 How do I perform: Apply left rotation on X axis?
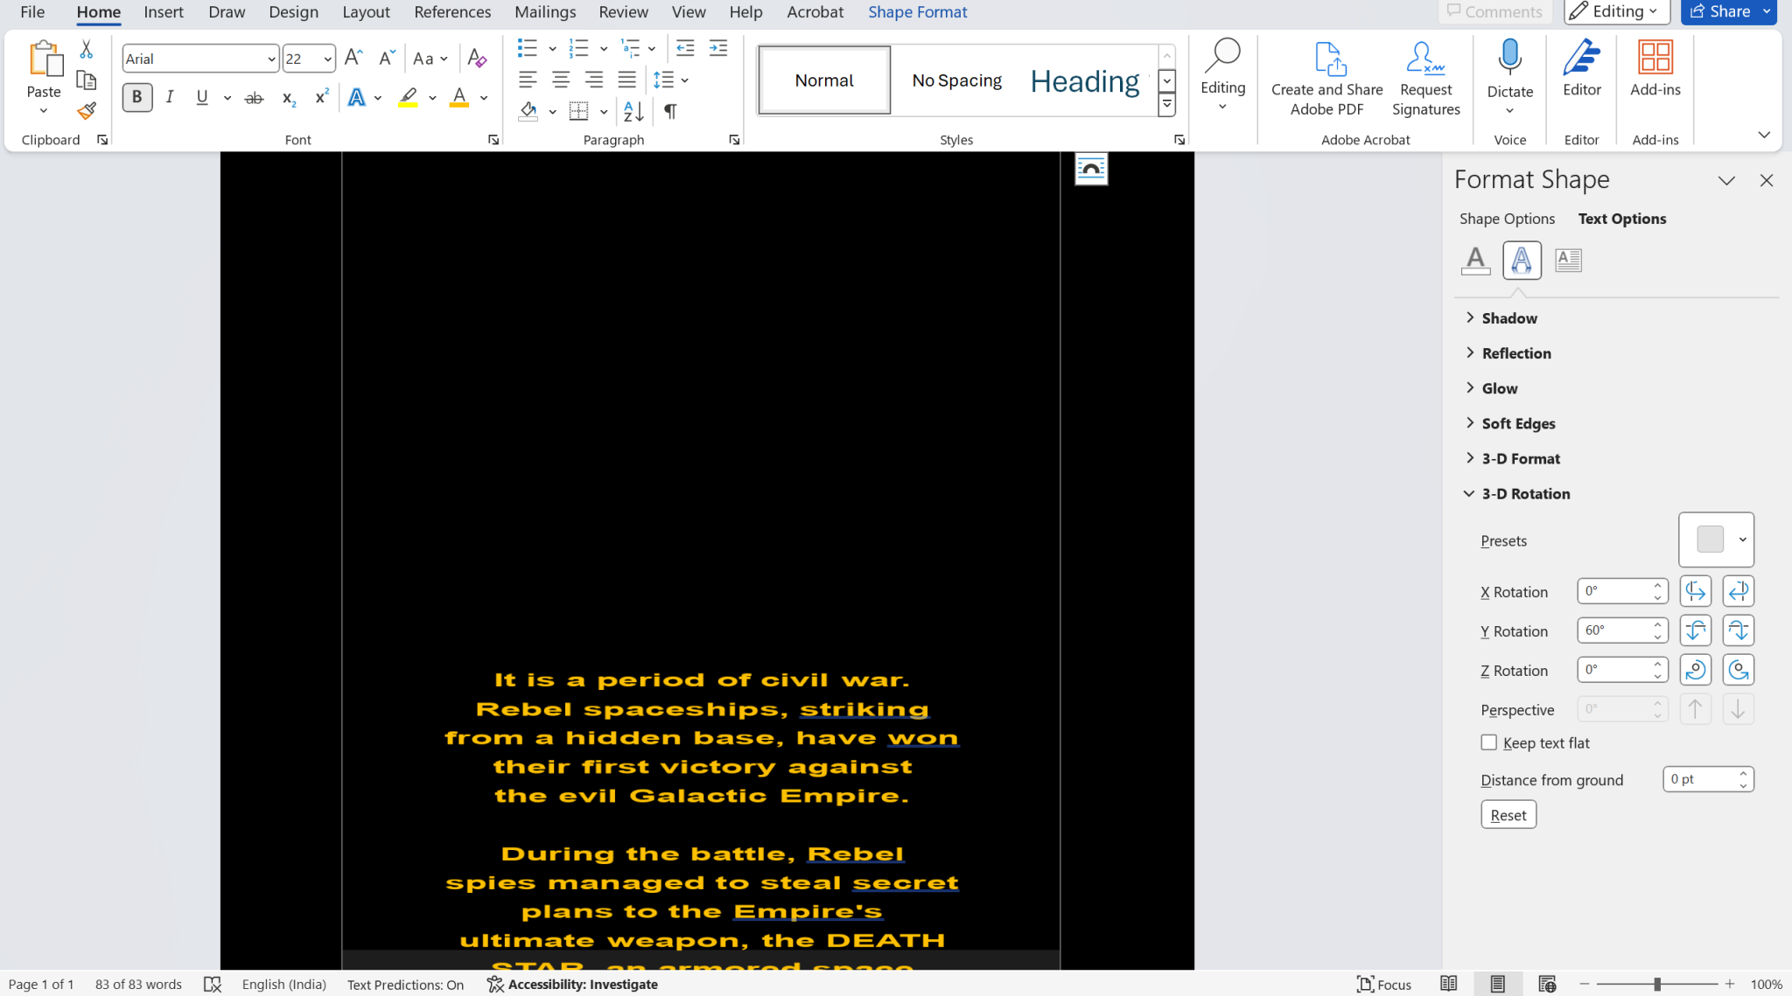click(x=1696, y=590)
